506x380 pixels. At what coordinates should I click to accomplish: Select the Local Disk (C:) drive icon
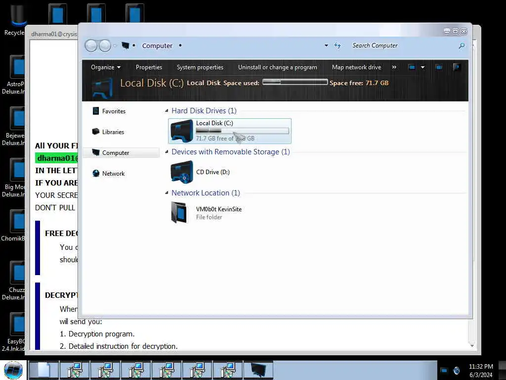[182, 131]
